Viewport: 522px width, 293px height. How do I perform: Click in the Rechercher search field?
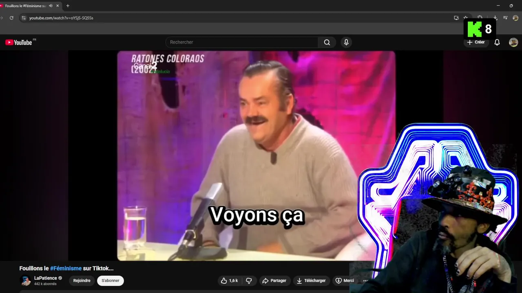pos(242,42)
